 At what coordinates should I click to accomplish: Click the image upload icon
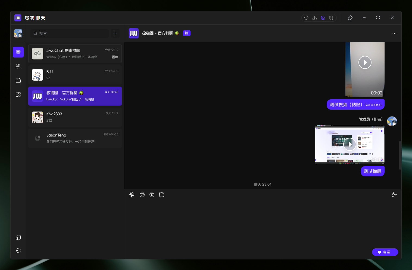coord(142,195)
